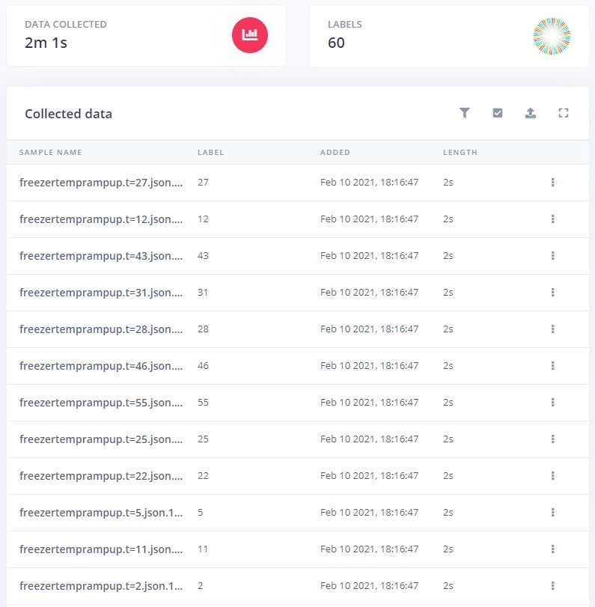Open the three-dot menu for t=2 sample
The height and width of the screenshot is (607, 595).
(552, 585)
